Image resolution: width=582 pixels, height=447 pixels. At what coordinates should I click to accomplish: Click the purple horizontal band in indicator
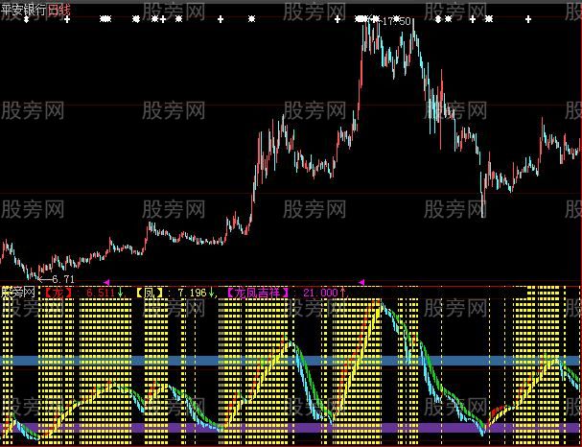pyautogui.click(x=288, y=428)
